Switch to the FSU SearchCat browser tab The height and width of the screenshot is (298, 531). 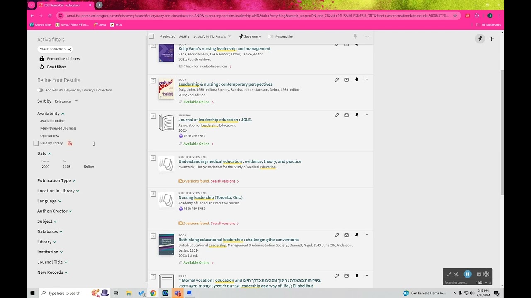64,5
